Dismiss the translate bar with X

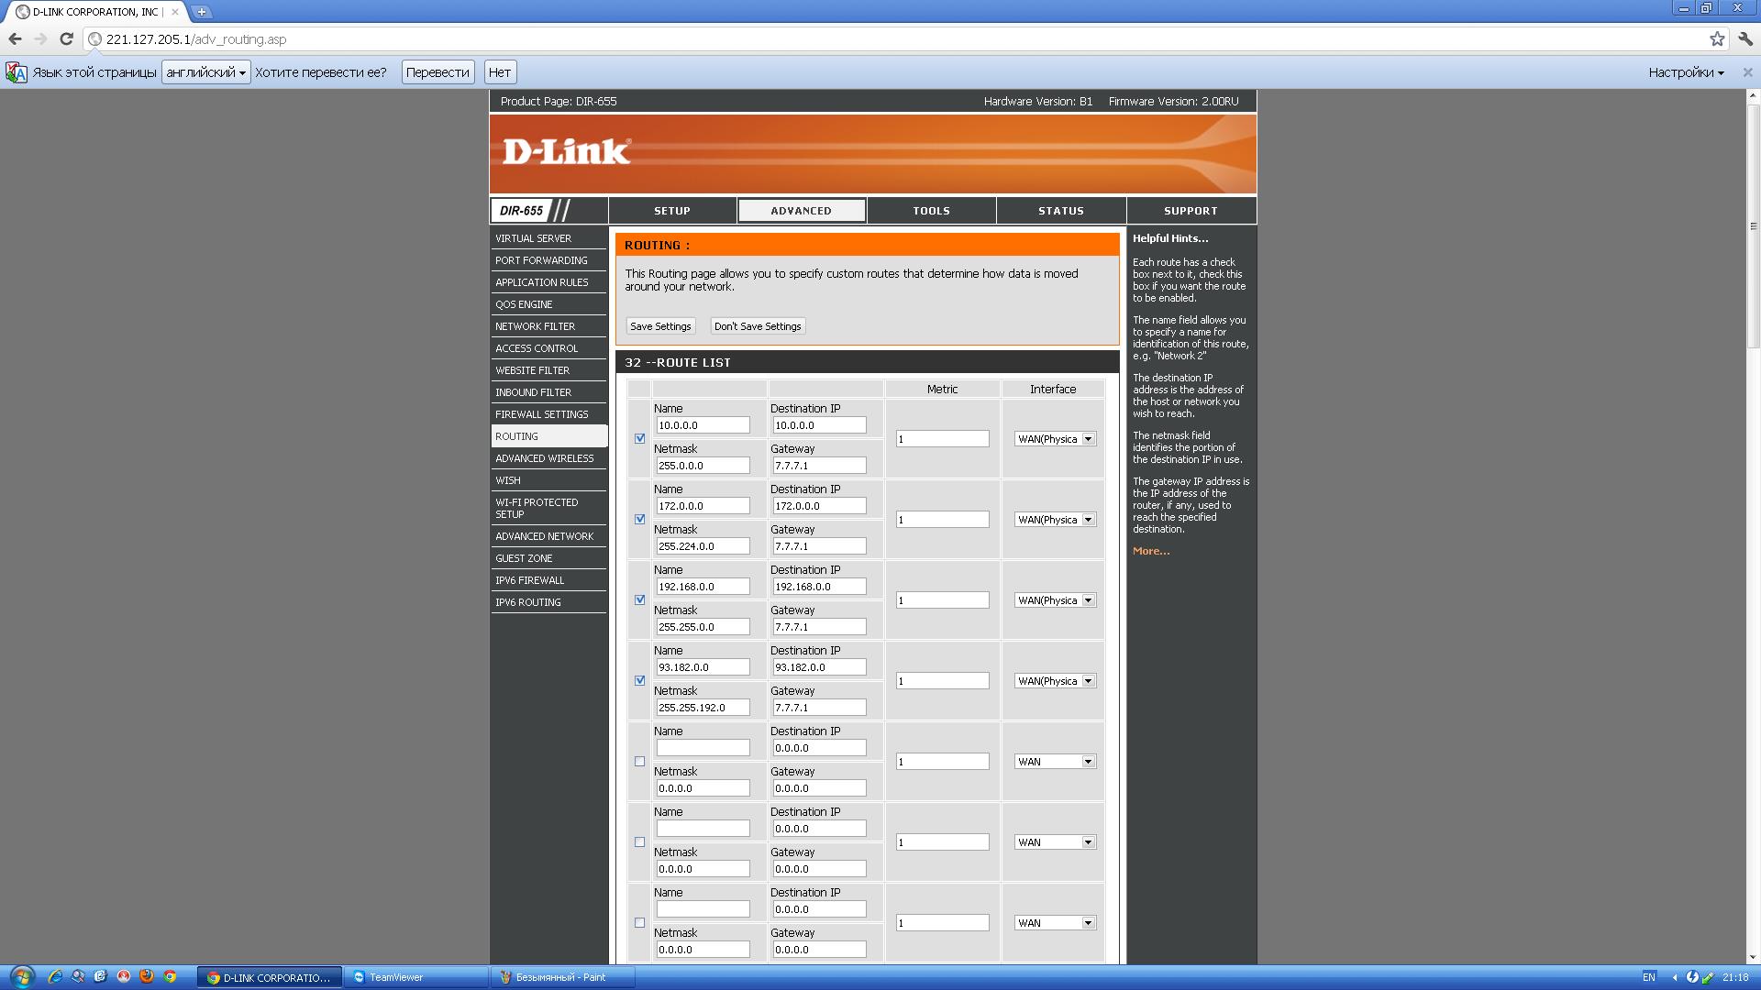[x=1747, y=72]
